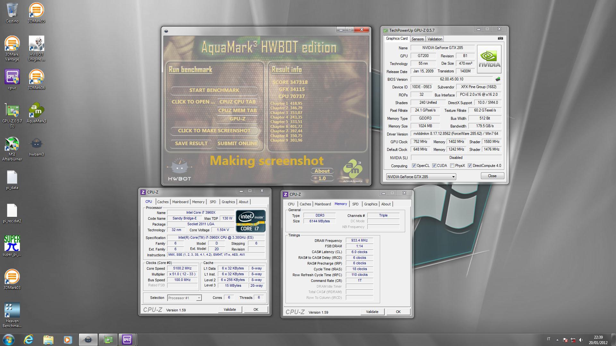Launch Internet Explorer from the taskbar

tap(29, 340)
